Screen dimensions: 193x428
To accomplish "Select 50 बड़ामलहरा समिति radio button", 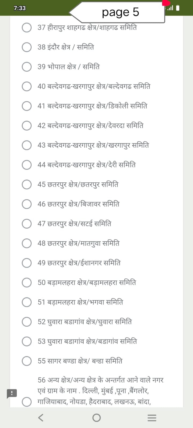I will (x=27, y=282).
